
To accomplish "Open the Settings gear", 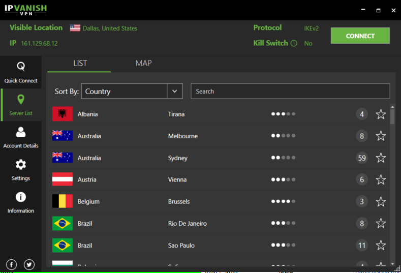I will [21, 170].
